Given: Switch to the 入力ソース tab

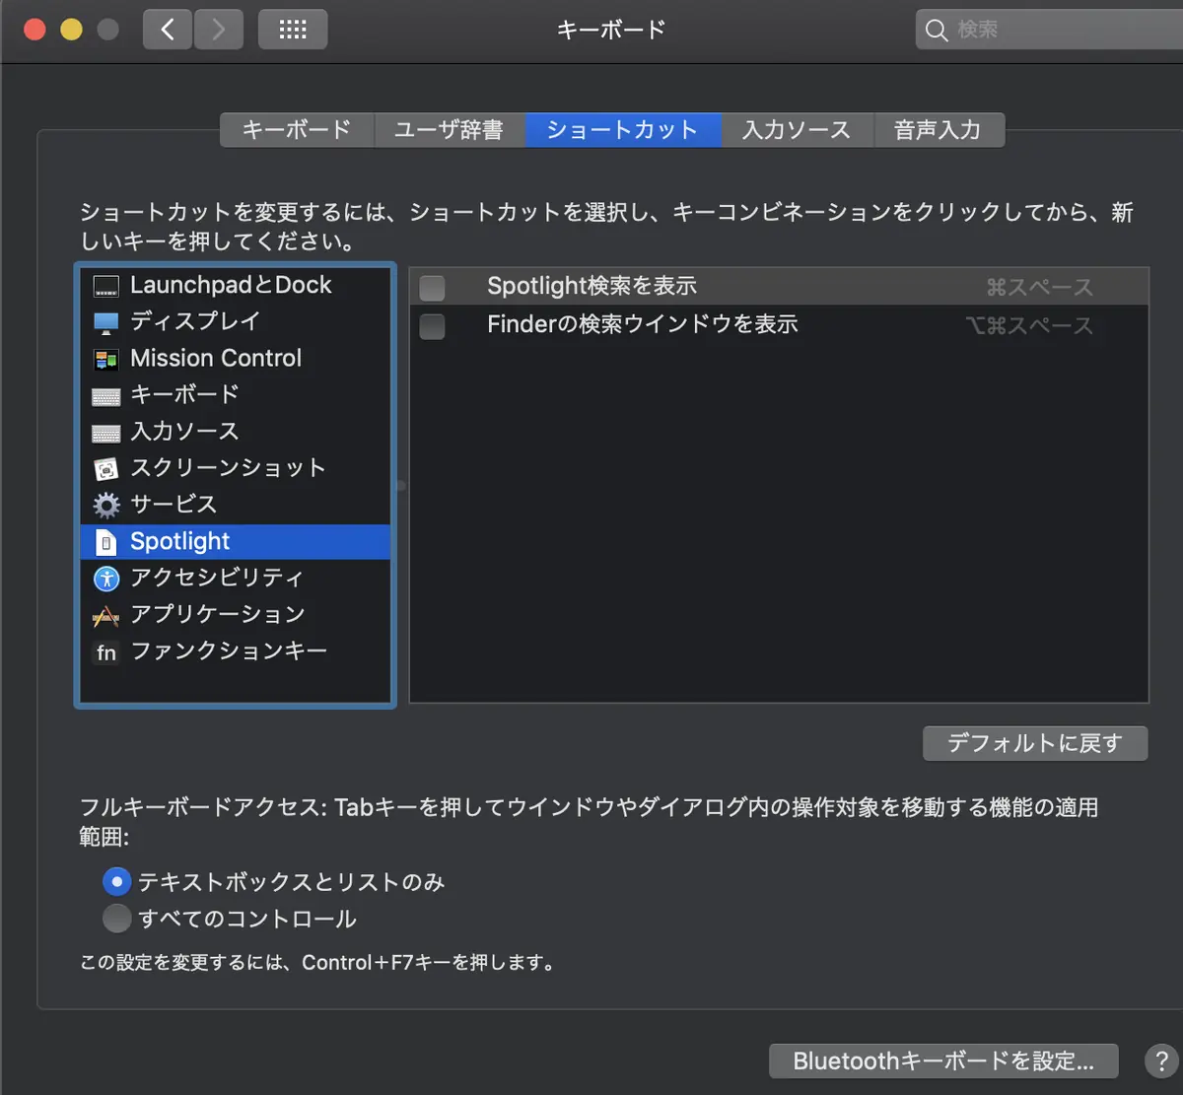Looking at the screenshot, I should tap(797, 130).
